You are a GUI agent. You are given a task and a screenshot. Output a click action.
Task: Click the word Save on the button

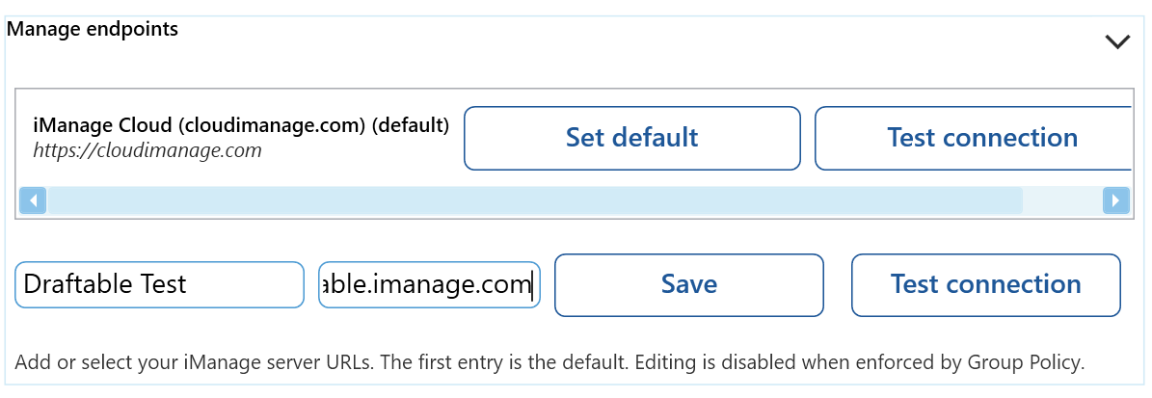(x=688, y=284)
